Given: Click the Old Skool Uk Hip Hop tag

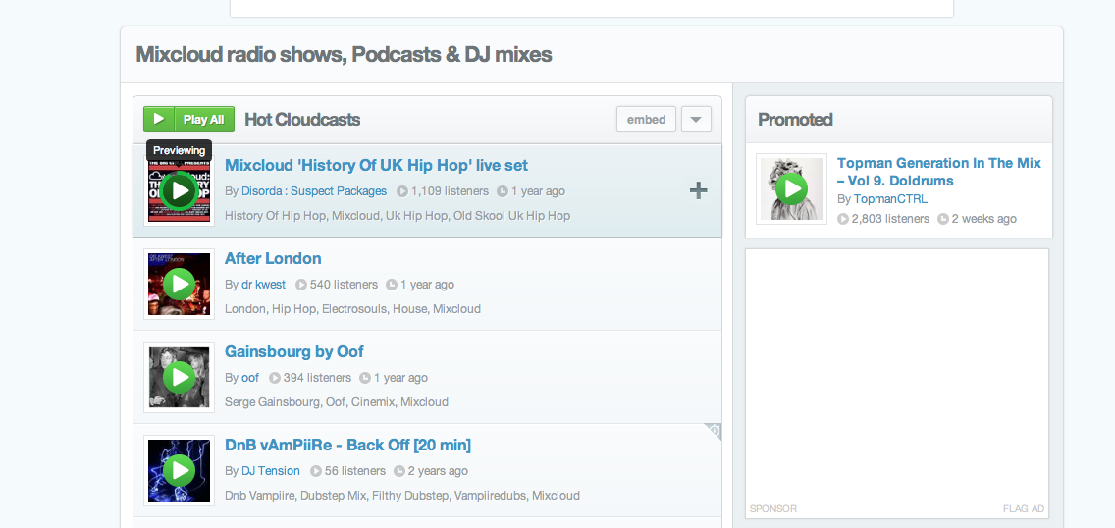Looking at the screenshot, I should pyautogui.click(x=510, y=215).
